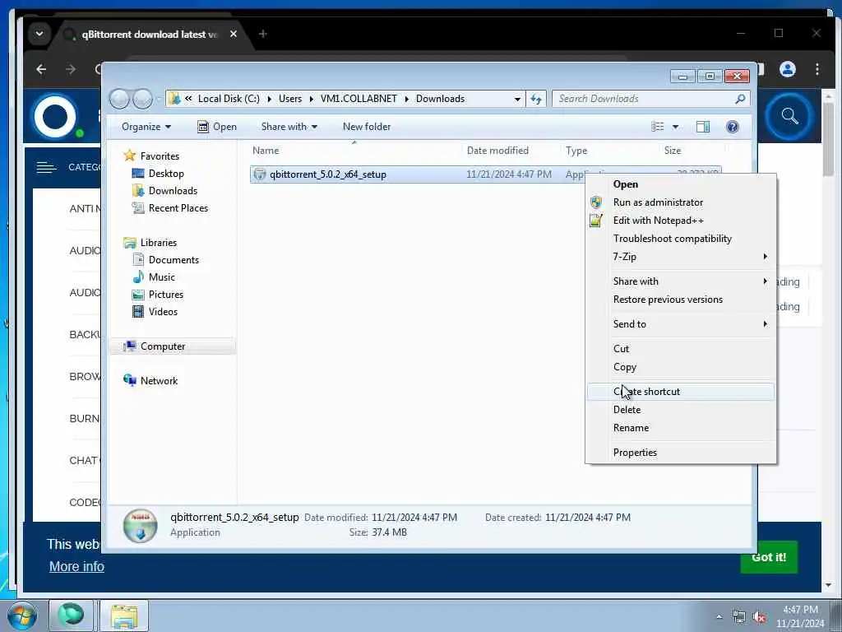Image resolution: width=842 pixels, height=632 pixels.
Task: Click the Run as administrator shield icon
Action: [x=595, y=202]
